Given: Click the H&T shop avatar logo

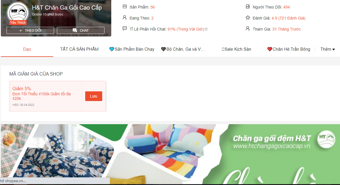Looking at the screenshot, I should (18, 12).
